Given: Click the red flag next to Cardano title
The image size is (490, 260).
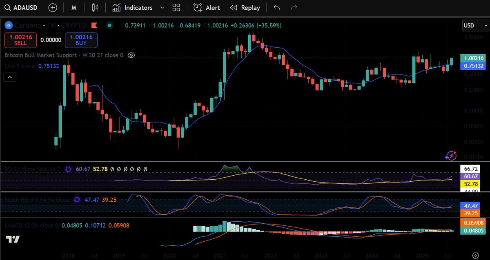Looking at the screenshot, I should pyautogui.click(x=94, y=25).
